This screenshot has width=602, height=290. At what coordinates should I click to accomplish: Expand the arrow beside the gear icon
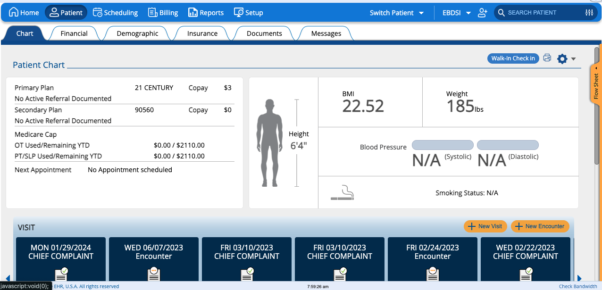(x=573, y=59)
